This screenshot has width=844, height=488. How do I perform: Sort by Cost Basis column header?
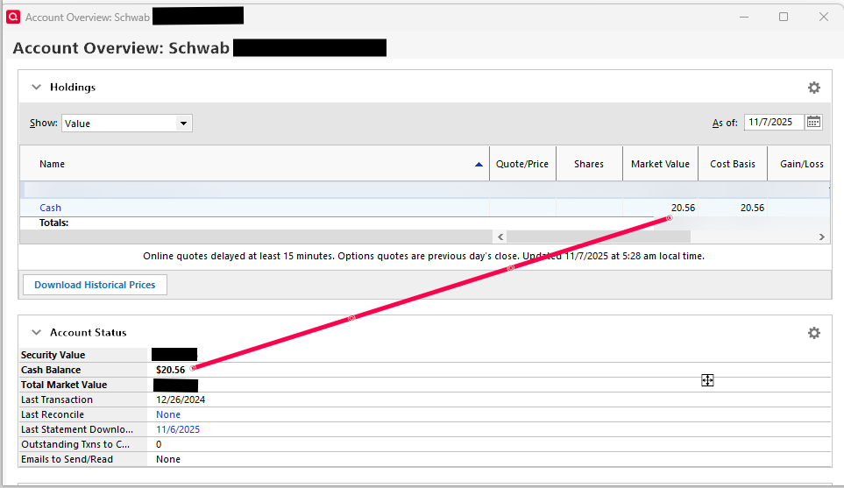[x=733, y=164]
